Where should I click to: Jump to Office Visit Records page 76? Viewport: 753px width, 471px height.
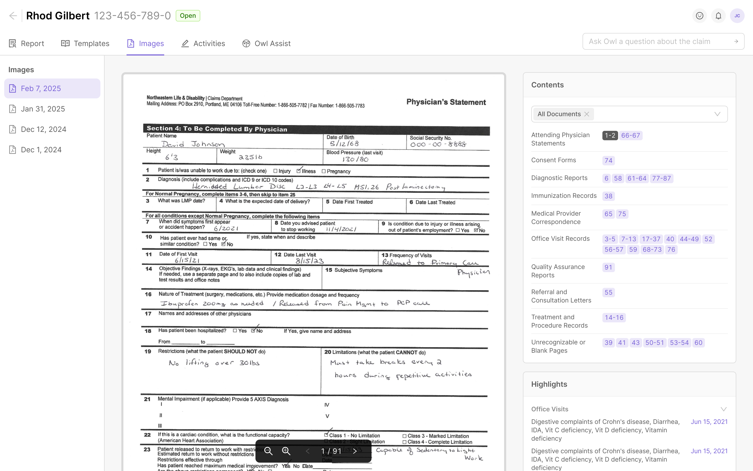pos(671,250)
